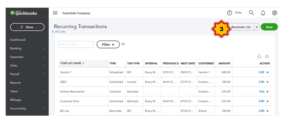Print the recurring transactions list

click(x=259, y=56)
